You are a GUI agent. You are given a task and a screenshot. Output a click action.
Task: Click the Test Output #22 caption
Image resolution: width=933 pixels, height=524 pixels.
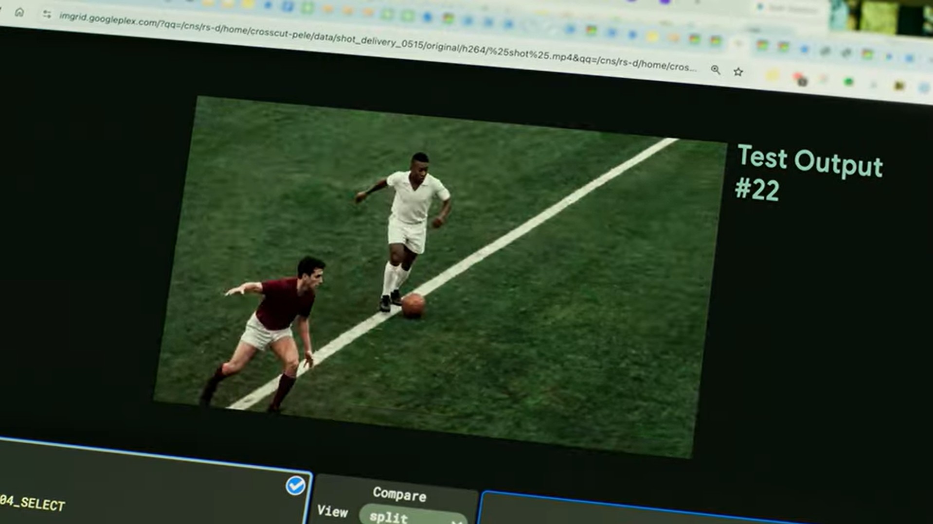coord(808,174)
